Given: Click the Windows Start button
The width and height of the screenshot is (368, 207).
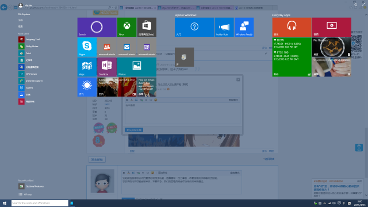Looking at the screenshot, I should pyautogui.click(x=5, y=203).
